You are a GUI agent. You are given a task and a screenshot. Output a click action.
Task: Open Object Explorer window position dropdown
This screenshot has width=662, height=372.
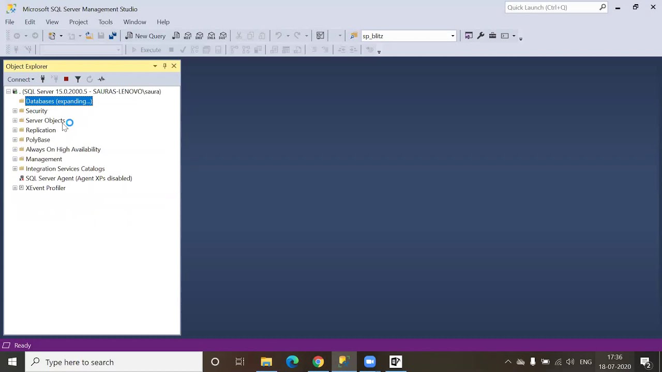[155, 66]
